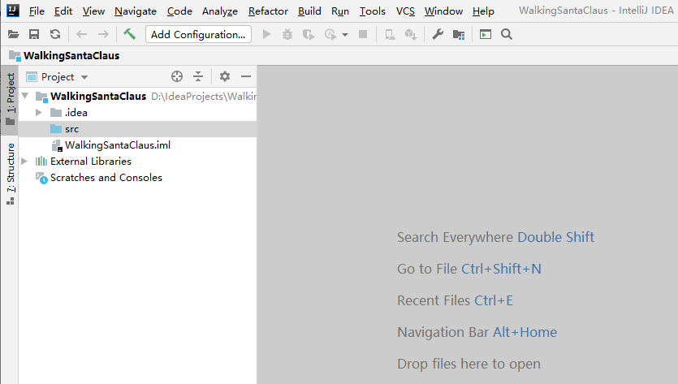Click Go to File Ctrl+Shift+N hint
678x384 pixels.
point(469,269)
